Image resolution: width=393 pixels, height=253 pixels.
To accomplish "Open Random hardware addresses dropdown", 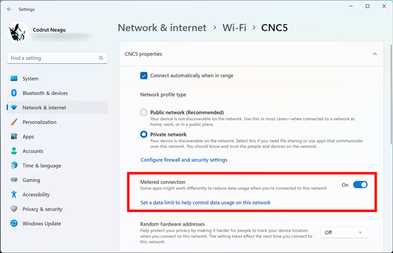I will click(x=344, y=232).
